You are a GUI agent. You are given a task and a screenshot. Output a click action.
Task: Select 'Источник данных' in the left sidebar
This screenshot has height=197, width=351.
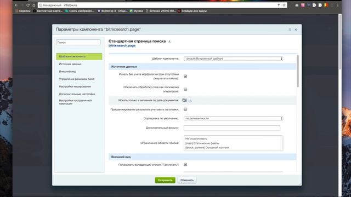click(x=70, y=64)
